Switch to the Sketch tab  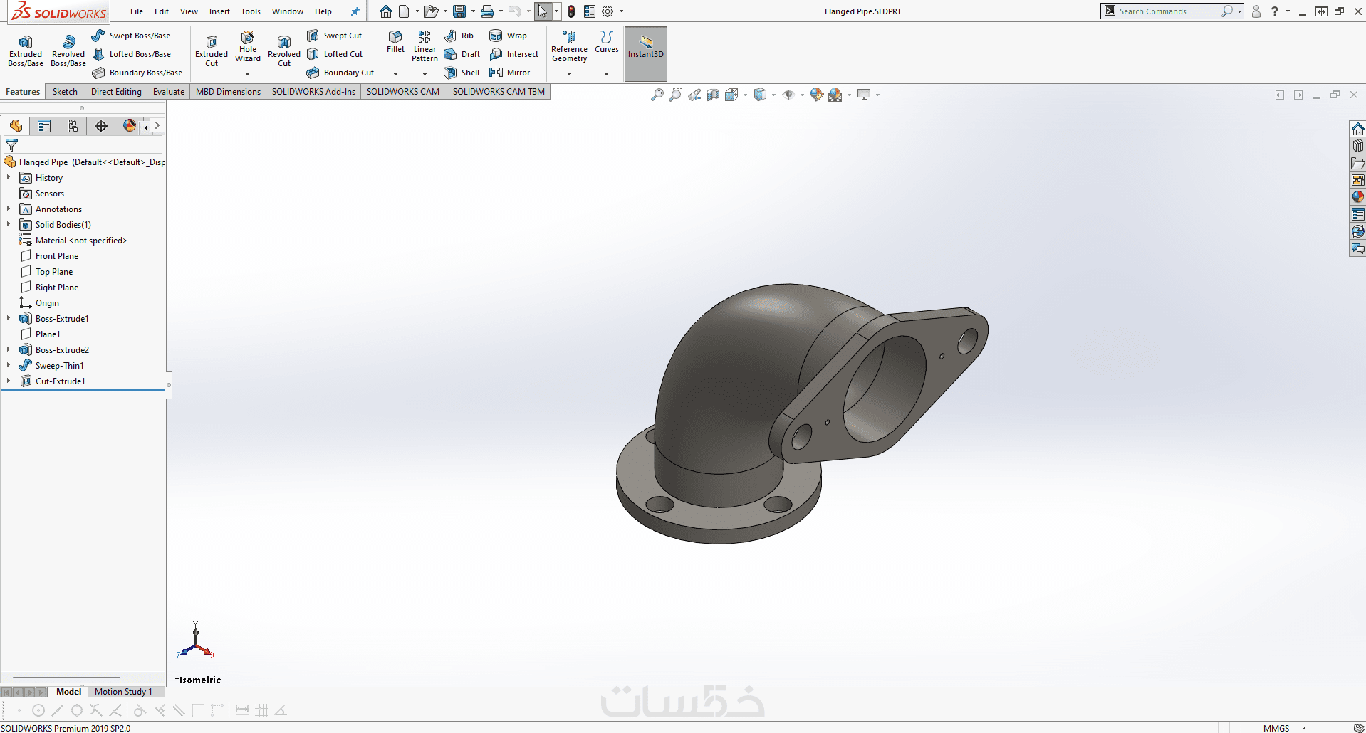65,92
